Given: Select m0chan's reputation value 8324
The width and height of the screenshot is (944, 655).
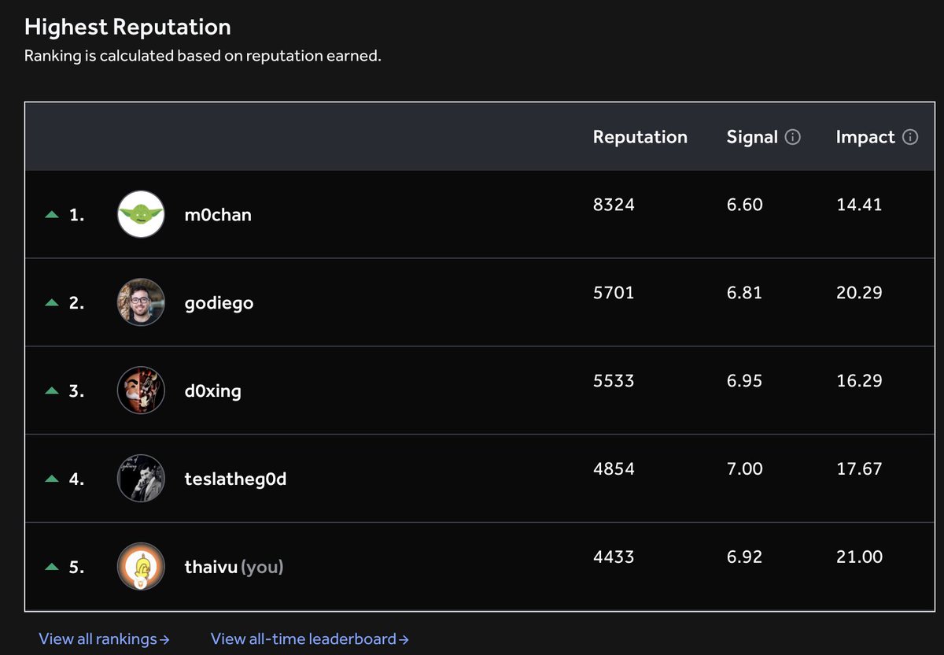Looking at the screenshot, I should tap(614, 205).
